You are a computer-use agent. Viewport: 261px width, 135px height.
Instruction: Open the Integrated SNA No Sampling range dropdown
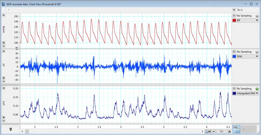(234, 89)
